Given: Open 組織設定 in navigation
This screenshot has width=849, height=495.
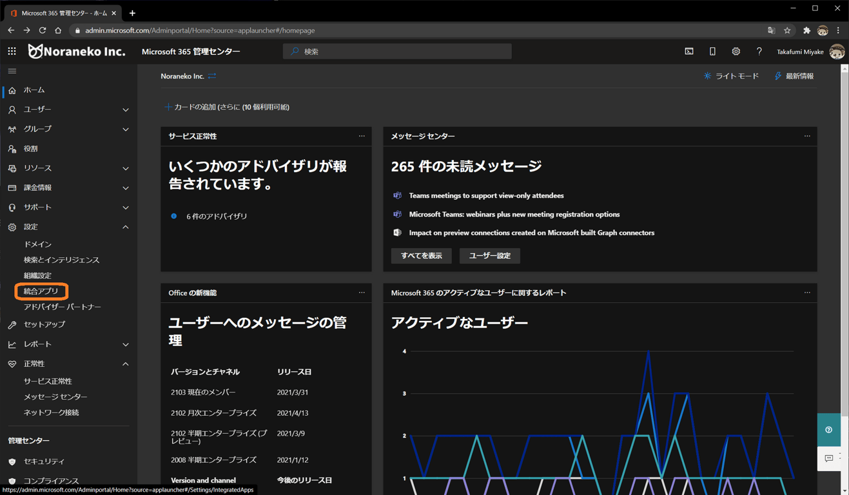Looking at the screenshot, I should (x=37, y=275).
